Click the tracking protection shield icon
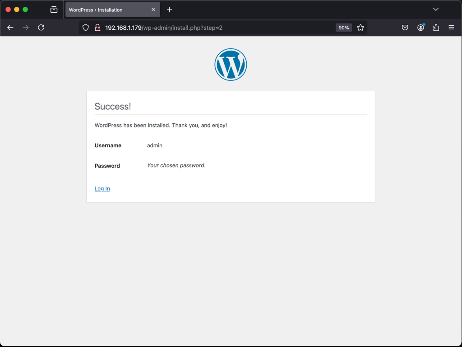The height and width of the screenshot is (347, 462). (85, 28)
